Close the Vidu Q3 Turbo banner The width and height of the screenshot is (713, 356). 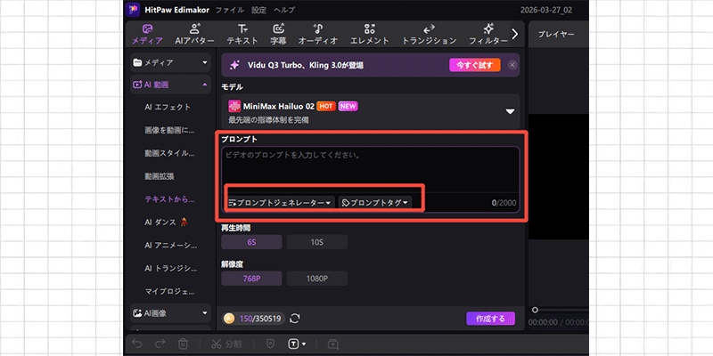pyautogui.click(x=512, y=65)
